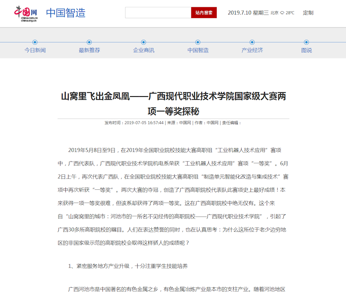The width and height of the screenshot is (346, 298).
Task: Open the 图说 navigation tab
Action: click(x=306, y=50)
